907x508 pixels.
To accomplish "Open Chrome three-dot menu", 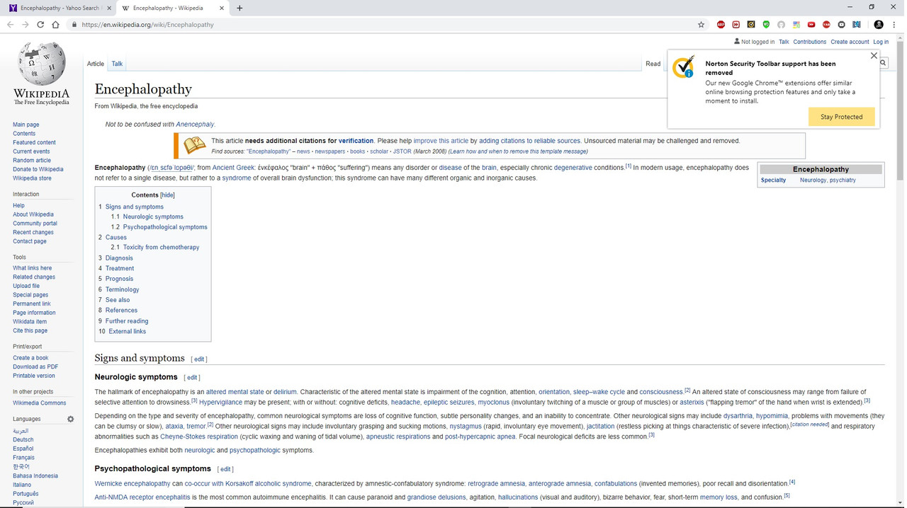I will click(x=894, y=25).
